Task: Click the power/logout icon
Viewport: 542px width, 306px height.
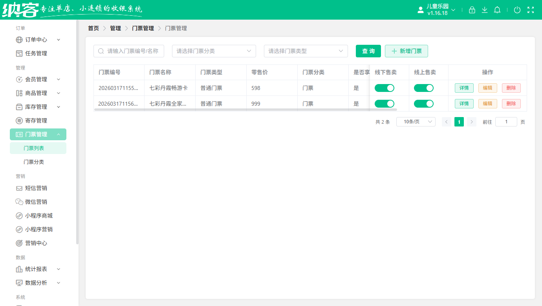Action: pos(517,10)
